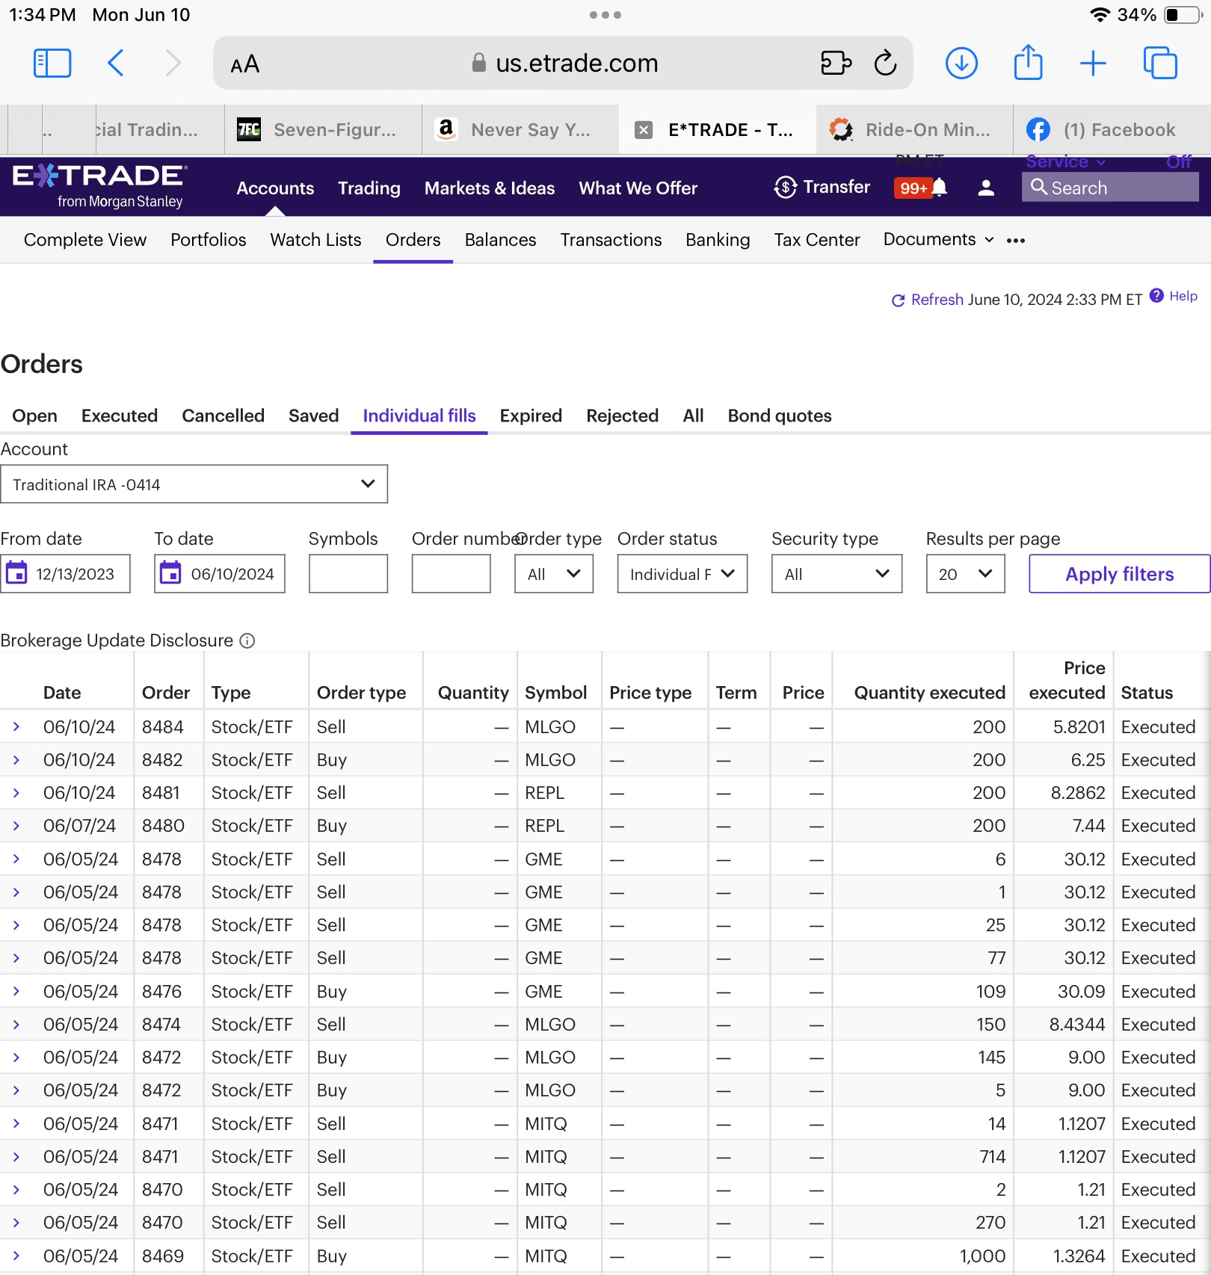Open the user profile icon
Image resolution: width=1211 pixels, height=1275 pixels.
pyautogui.click(x=985, y=188)
